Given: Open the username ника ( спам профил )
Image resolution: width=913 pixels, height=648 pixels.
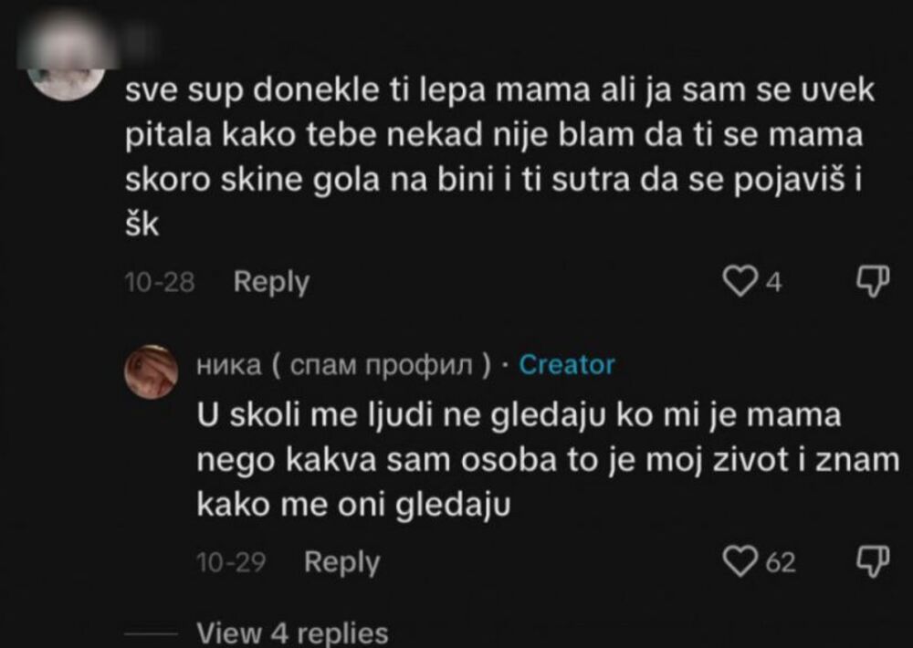Looking at the screenshot, I should click(x=342, y=366).
